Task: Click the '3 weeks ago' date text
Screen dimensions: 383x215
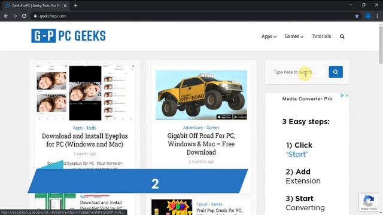Action: tap(85, 154)
